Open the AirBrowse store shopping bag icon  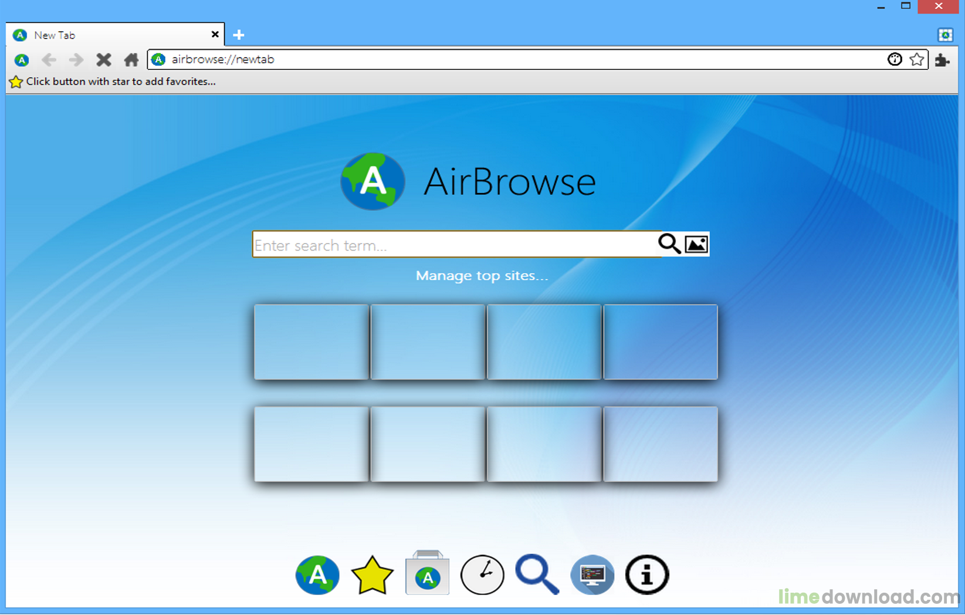427,575
